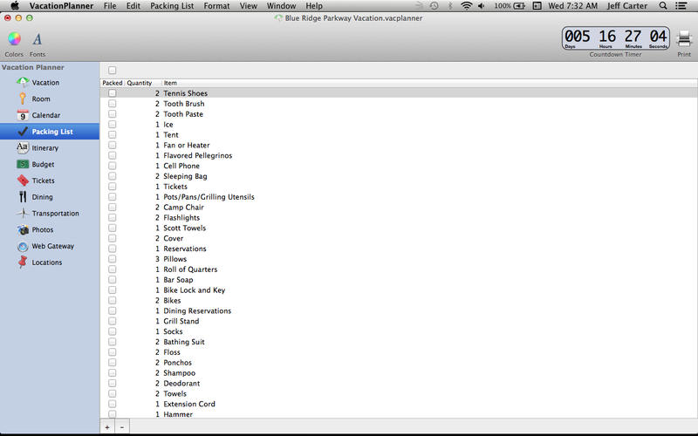698x436 pixels.
Task: Mark Tooth Brush as packed
Action: [x=113, y=104]
